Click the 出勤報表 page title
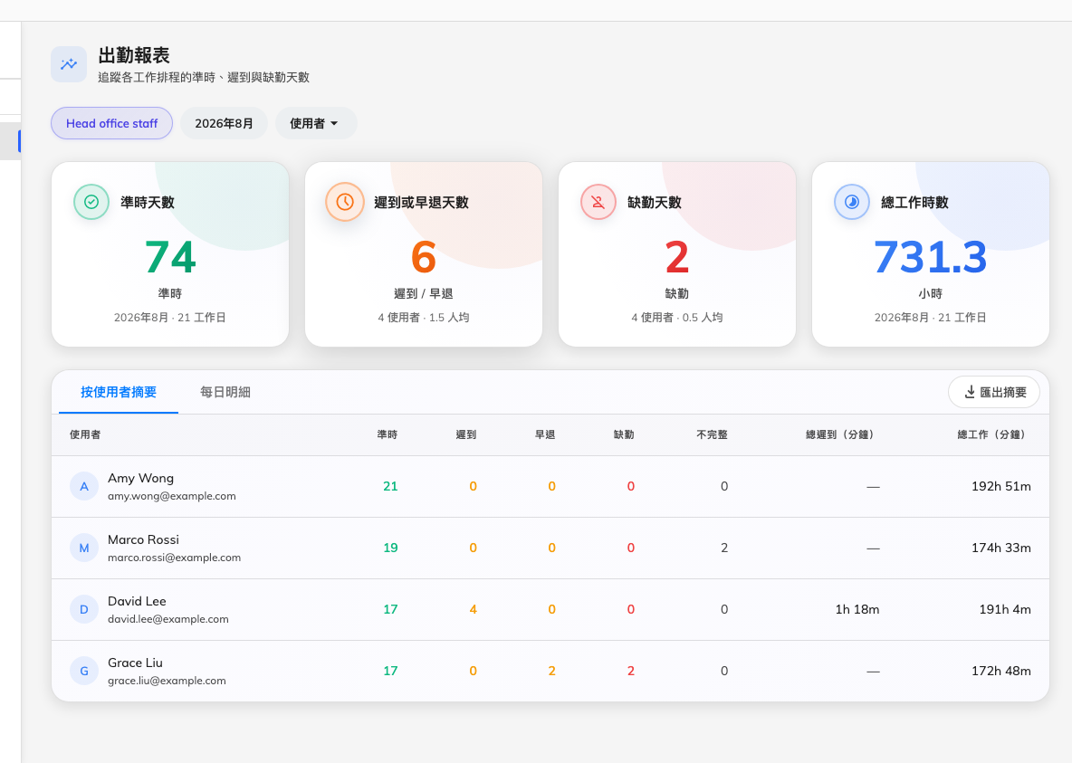This screenshot has height=763, width=1072. click(x=134, y=55)
